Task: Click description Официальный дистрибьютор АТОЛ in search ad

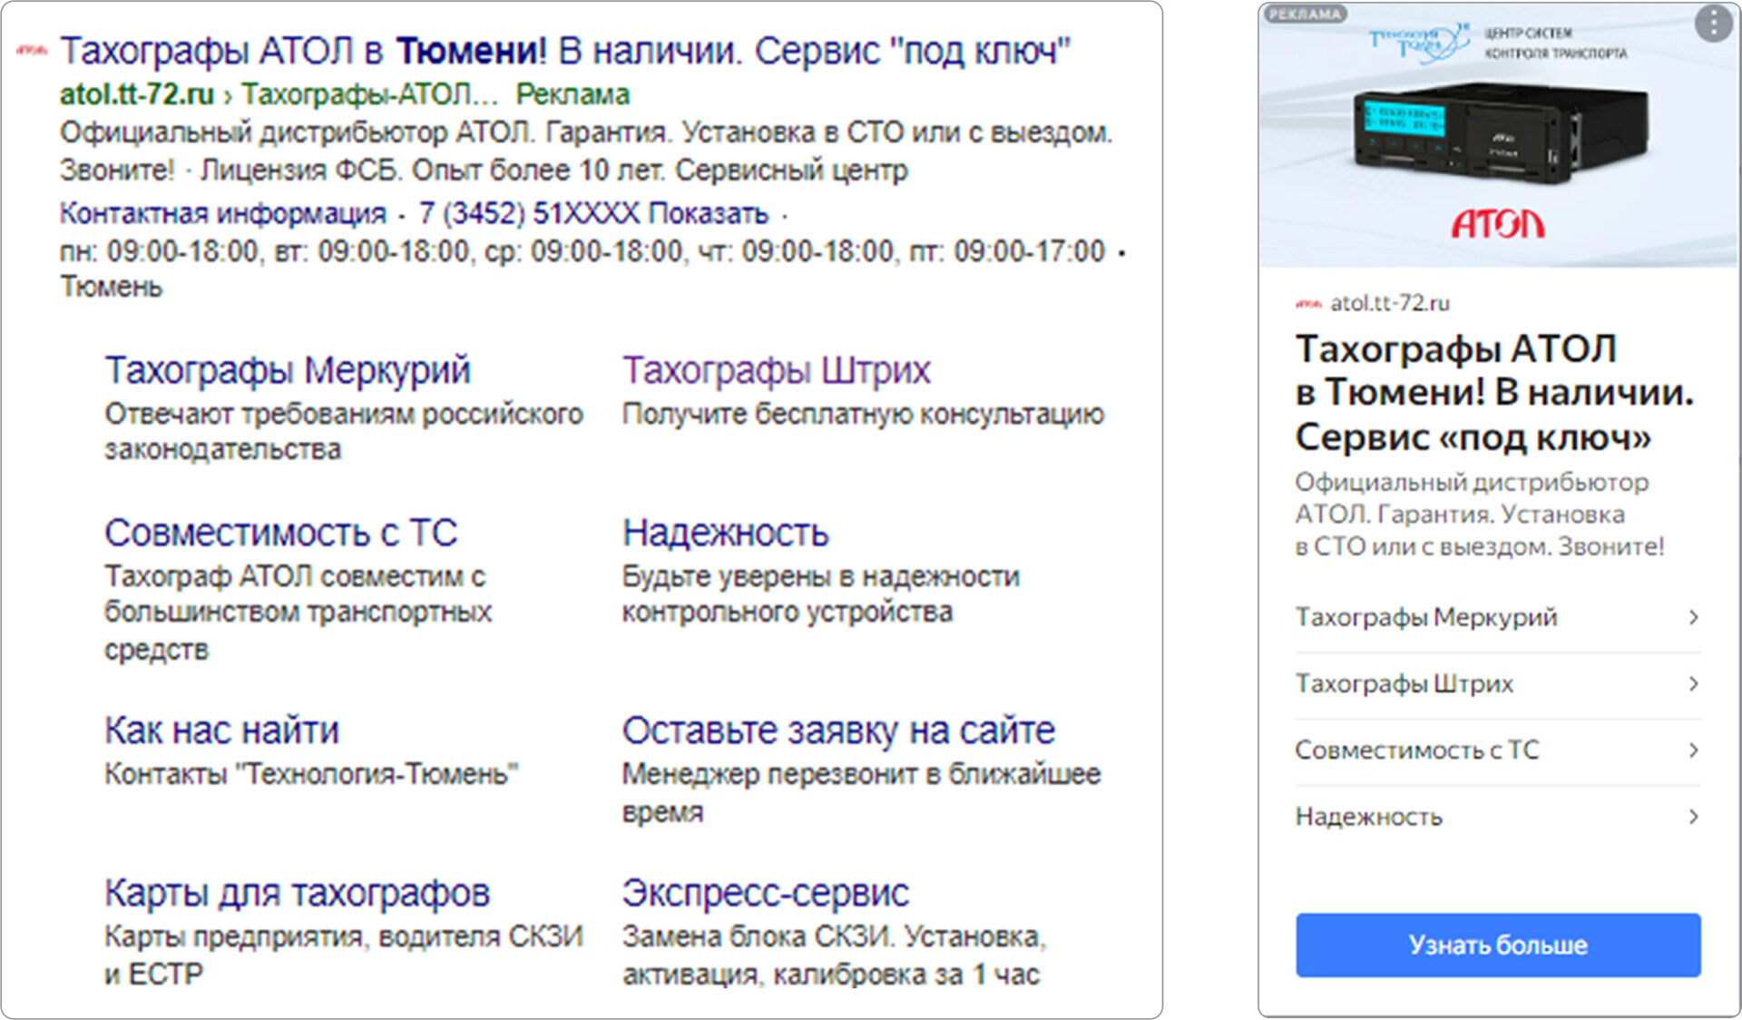Action: pos(586,151)
